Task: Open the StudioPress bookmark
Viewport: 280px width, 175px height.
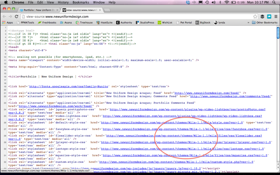Action: pyautogui.click(x=145, y=22)
